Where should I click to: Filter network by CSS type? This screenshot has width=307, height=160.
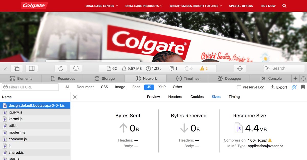click(104, 87)
